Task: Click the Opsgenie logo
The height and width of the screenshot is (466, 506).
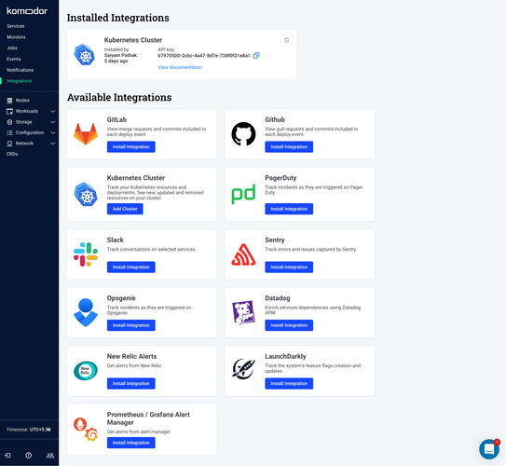Action: pyautogui.click(x=86, y=312)
